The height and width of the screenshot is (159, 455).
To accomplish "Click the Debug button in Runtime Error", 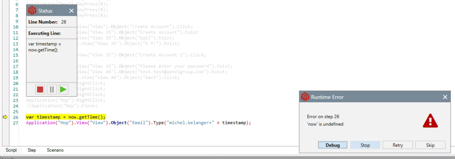I will (332, 145).
